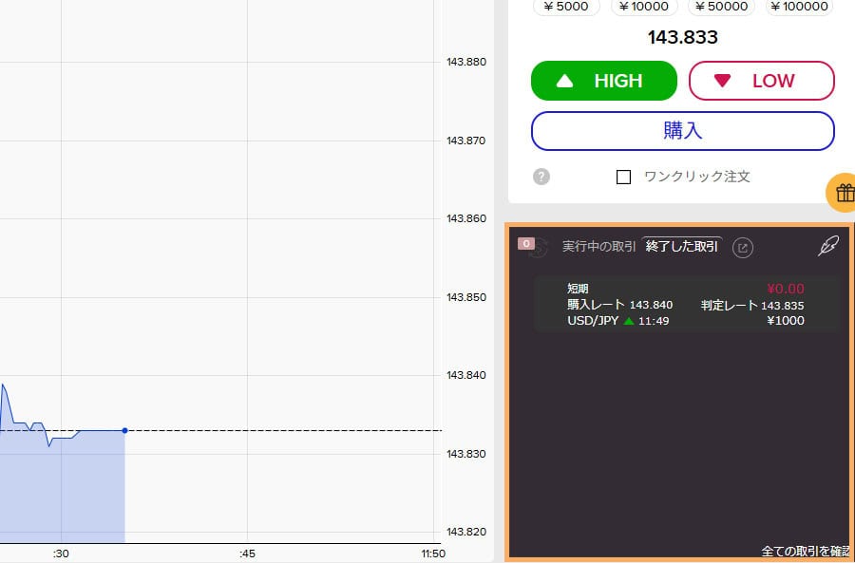
Task: Click the 短期 trade type label
Action: pos(578,289)
